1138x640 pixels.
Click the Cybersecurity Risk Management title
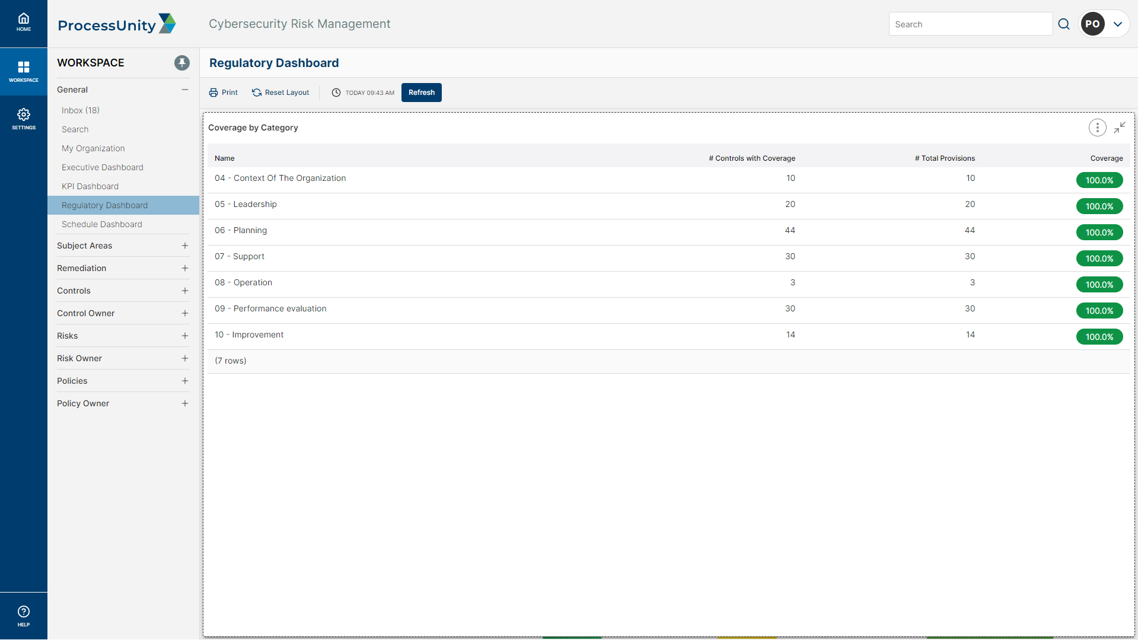299,24
